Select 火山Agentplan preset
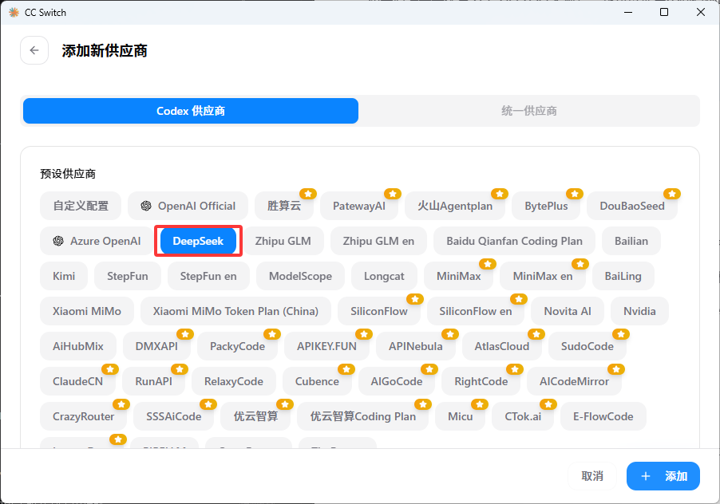Viewport: 720px width, 504px height. pyautogui.click(x=455, y=206)
